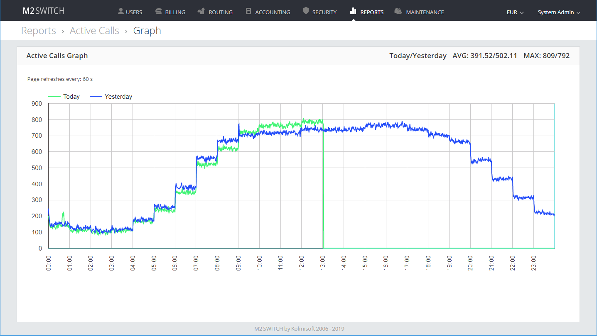597x336 pixels.
Task: Click the Billing coins icon
Action: point(159,11)
